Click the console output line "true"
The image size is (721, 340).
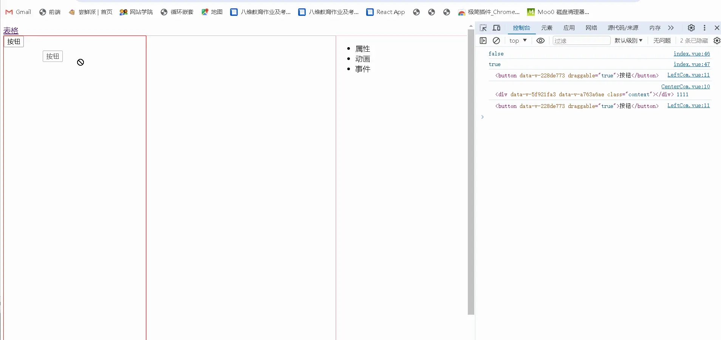pyautogui.click(x=495, y=65)
